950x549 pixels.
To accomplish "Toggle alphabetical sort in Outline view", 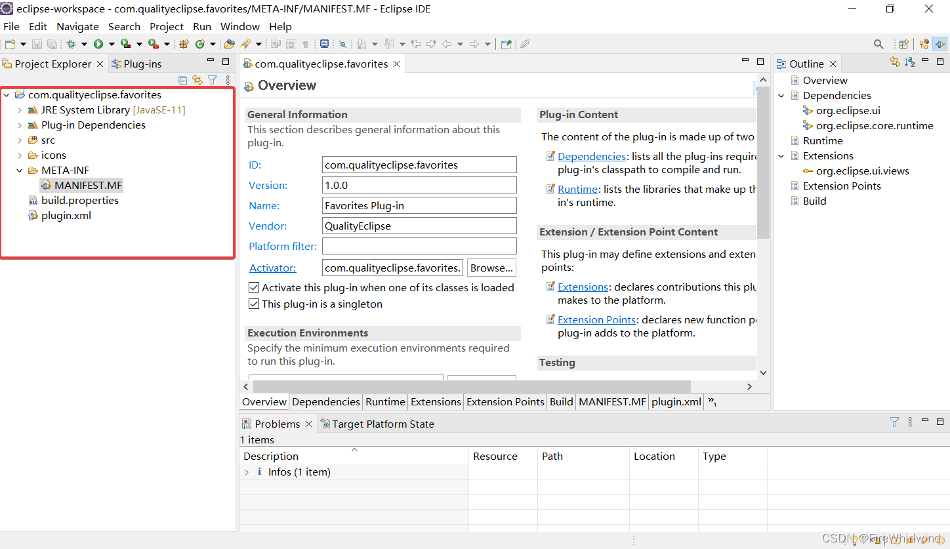I will tap(910, 62).
